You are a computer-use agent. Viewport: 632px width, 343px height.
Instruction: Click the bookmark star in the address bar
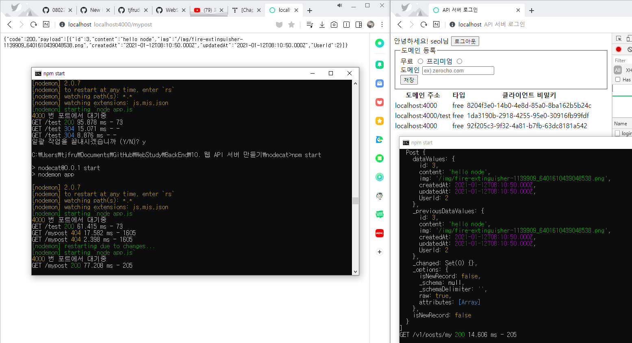(x=291, y=24)
